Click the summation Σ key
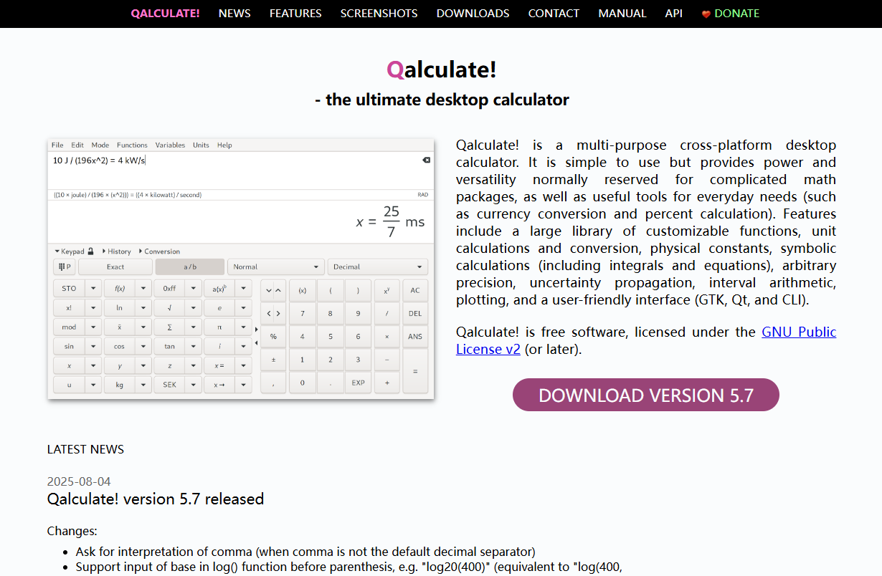The width and height of the screenshot is (882, 576). (169, 327)
